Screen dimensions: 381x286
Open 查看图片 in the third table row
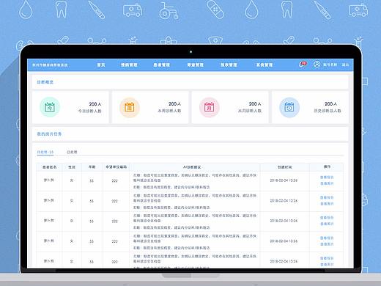tap(327, 224)
